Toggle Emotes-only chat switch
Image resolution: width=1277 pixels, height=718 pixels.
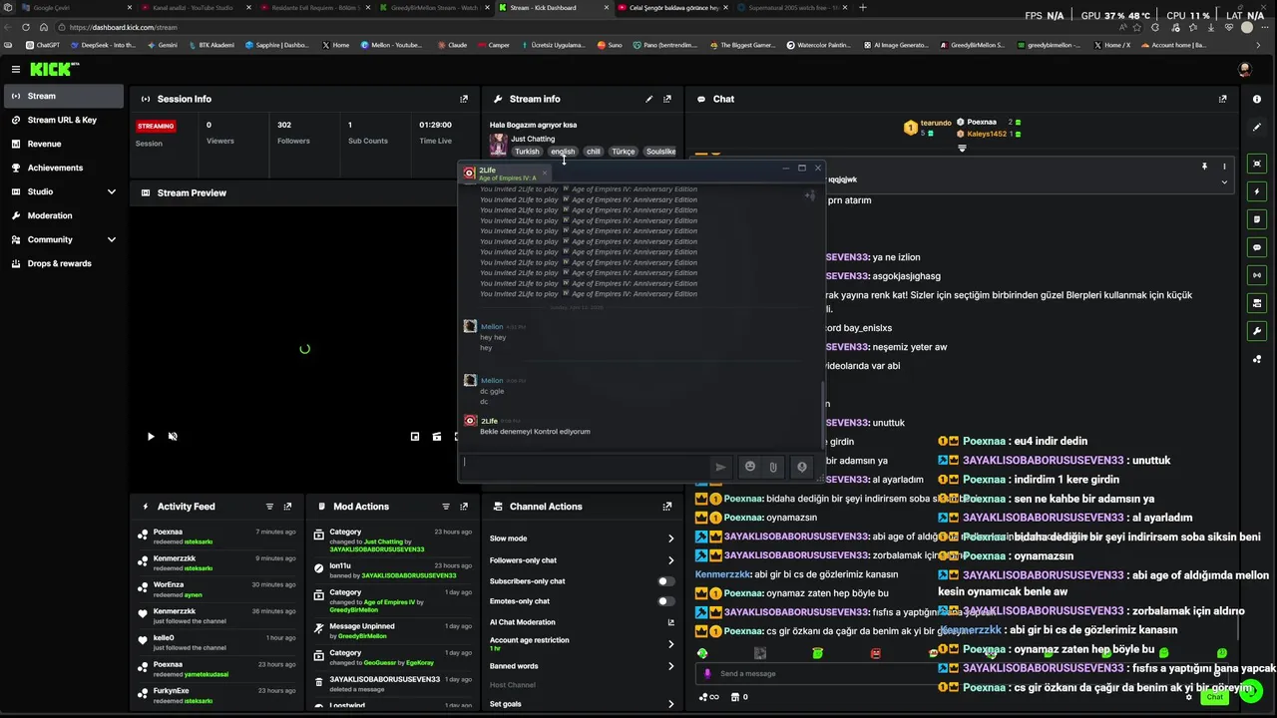[x=665, y=601]
